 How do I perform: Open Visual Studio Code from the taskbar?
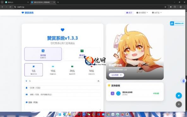[98, 114]
